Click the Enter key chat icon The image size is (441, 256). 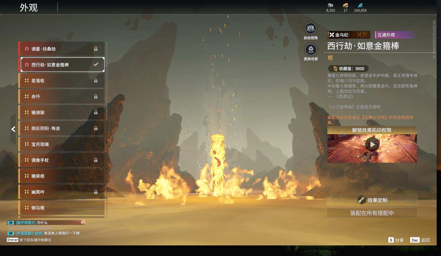click(x=13, y=240)
